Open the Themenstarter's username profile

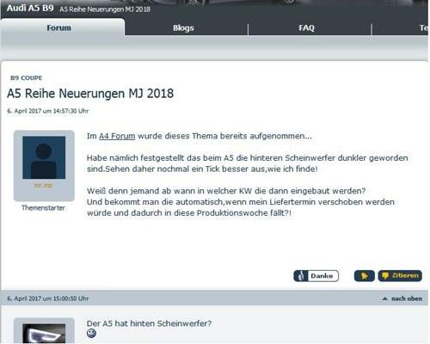(x=43, y=186)
